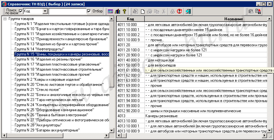This screenshot has height=140, width=274.
Task: Select 'Группа N 24' computers node
Action: (62, 105)
